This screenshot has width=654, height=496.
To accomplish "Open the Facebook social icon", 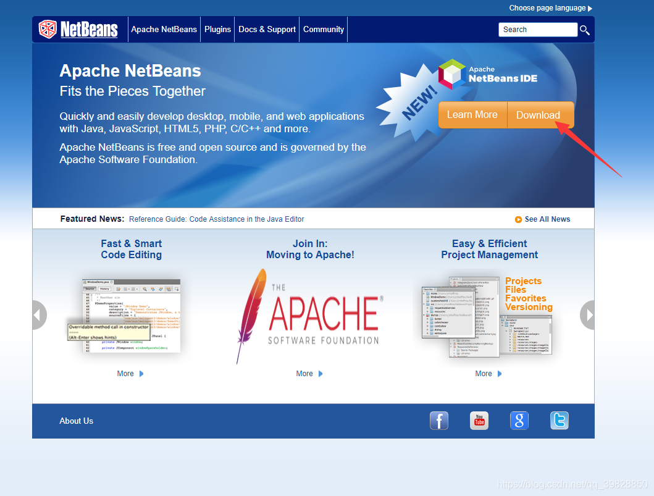I will click(x=439, y=421).
